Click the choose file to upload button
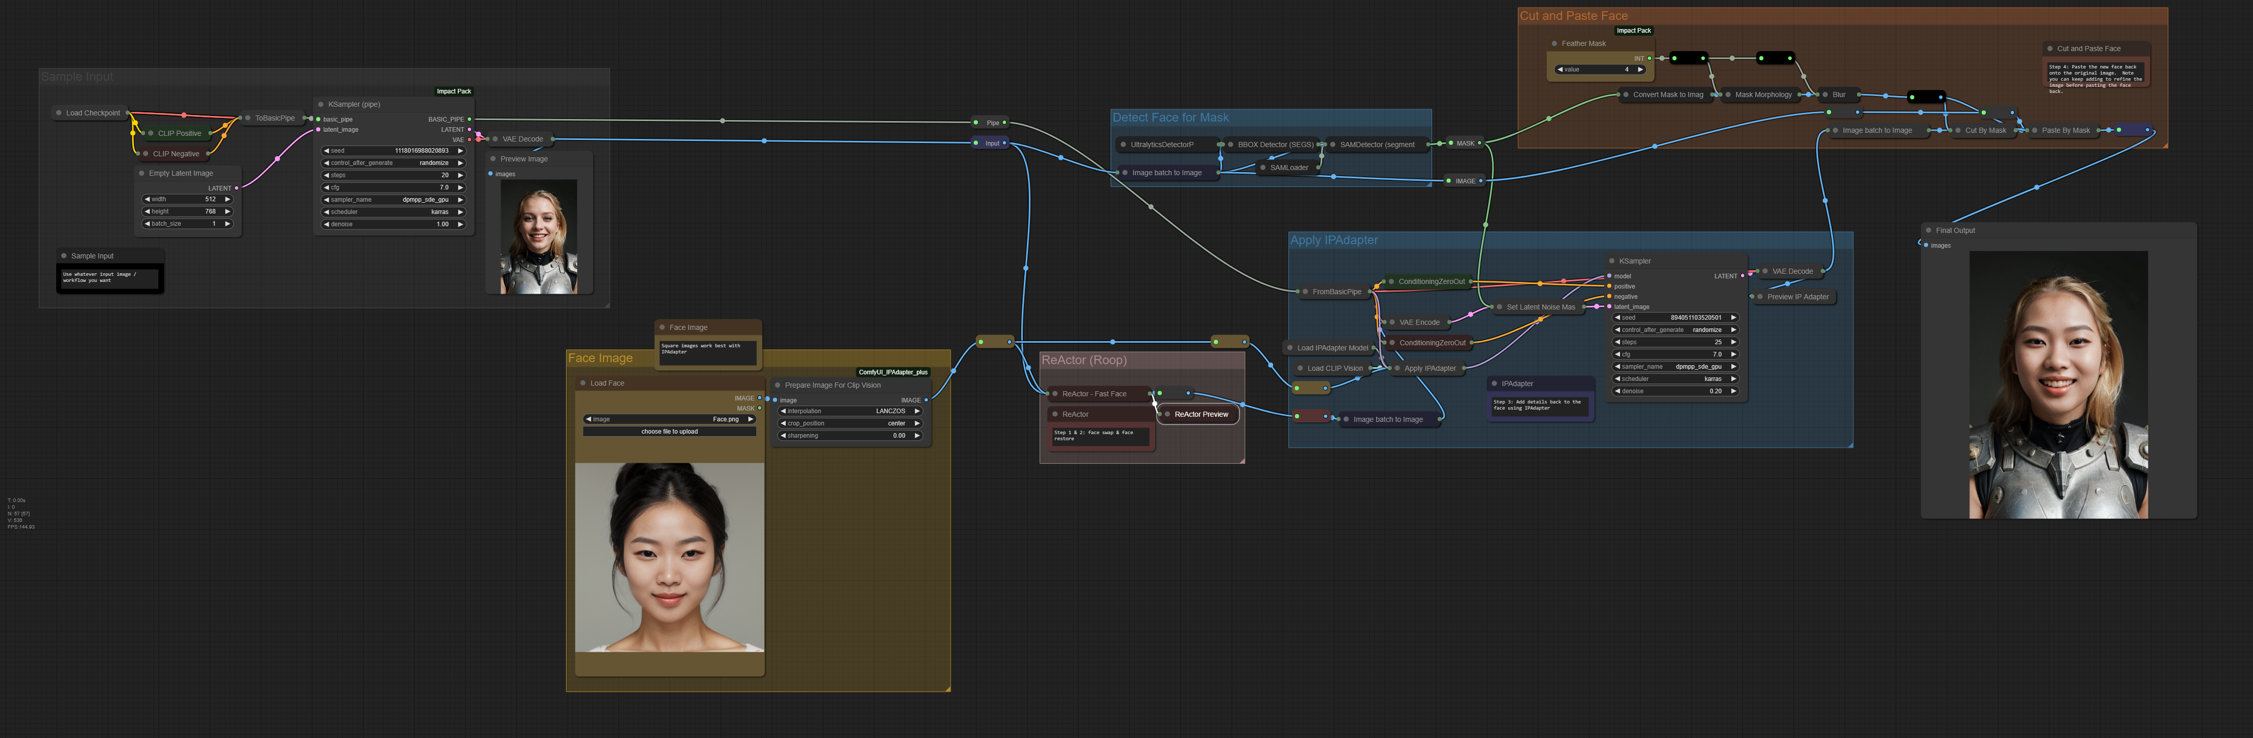The height and width of the screenshot is (738, 2253). pos(669,431)
